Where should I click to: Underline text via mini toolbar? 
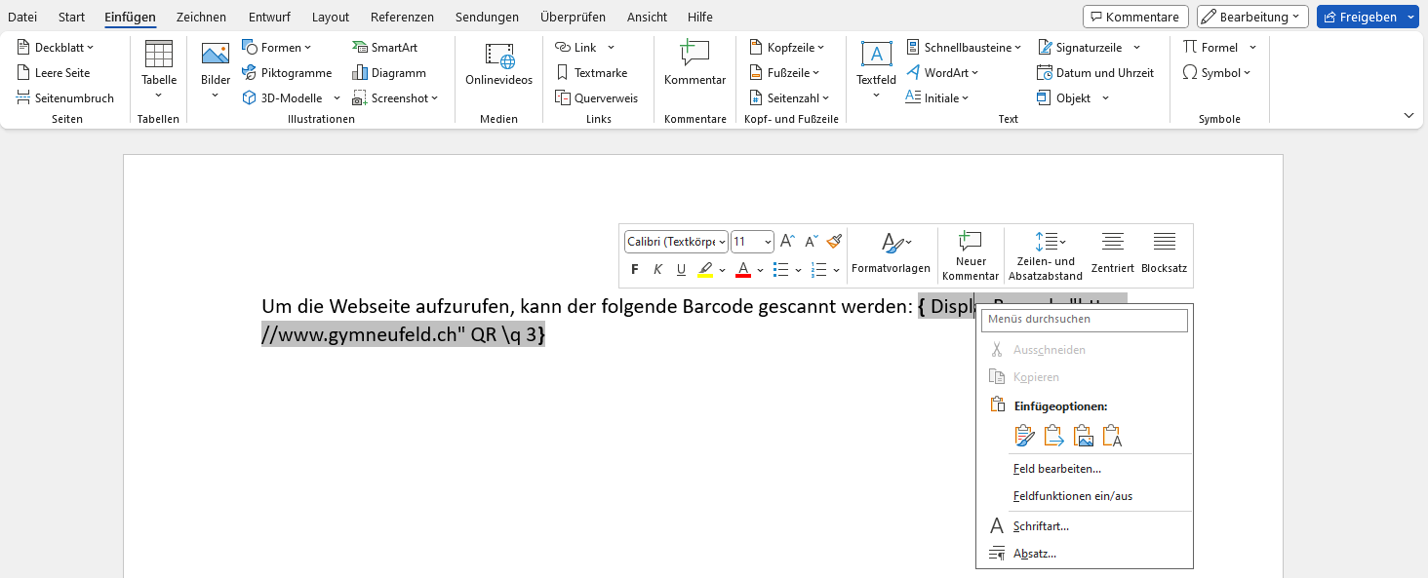click(x=681, y=269)
